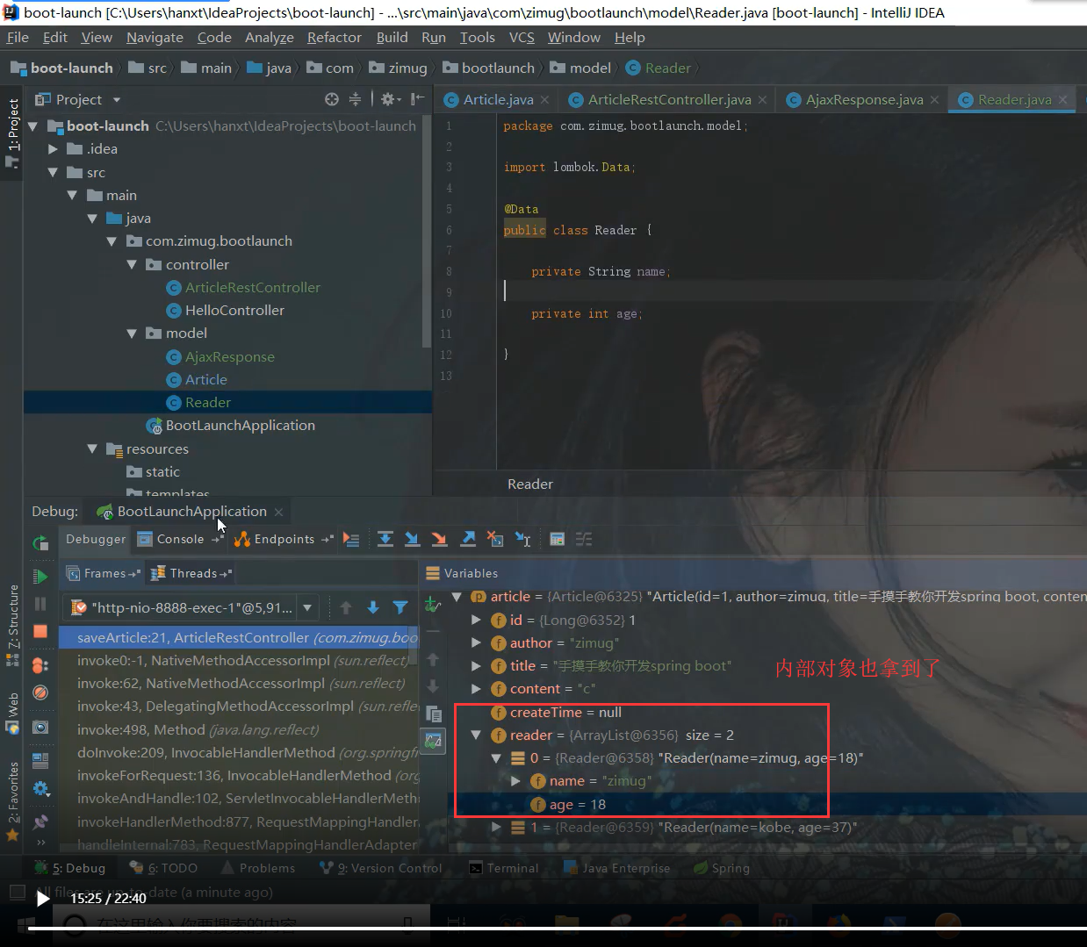Collapse the article variable node
This screenshot has width=1087, height=947.
pos(457,597)
